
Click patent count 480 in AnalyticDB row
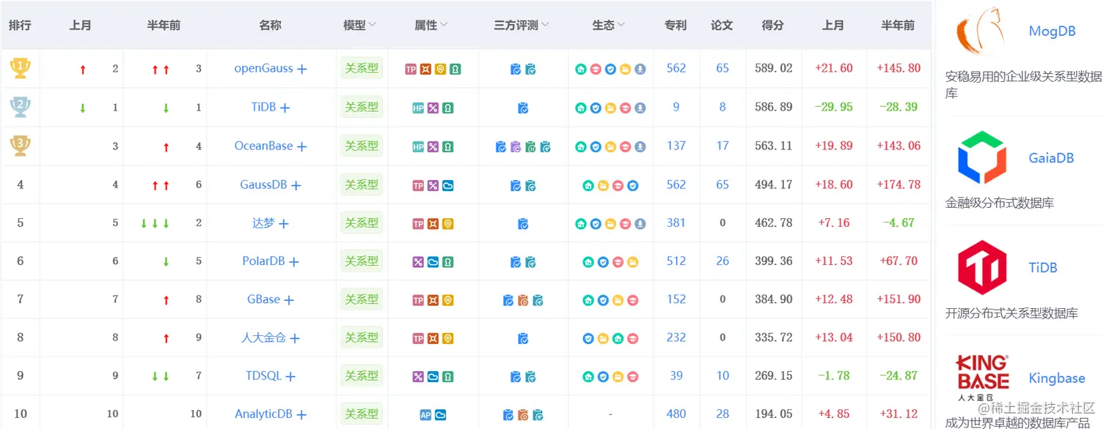tap(676, 414)
